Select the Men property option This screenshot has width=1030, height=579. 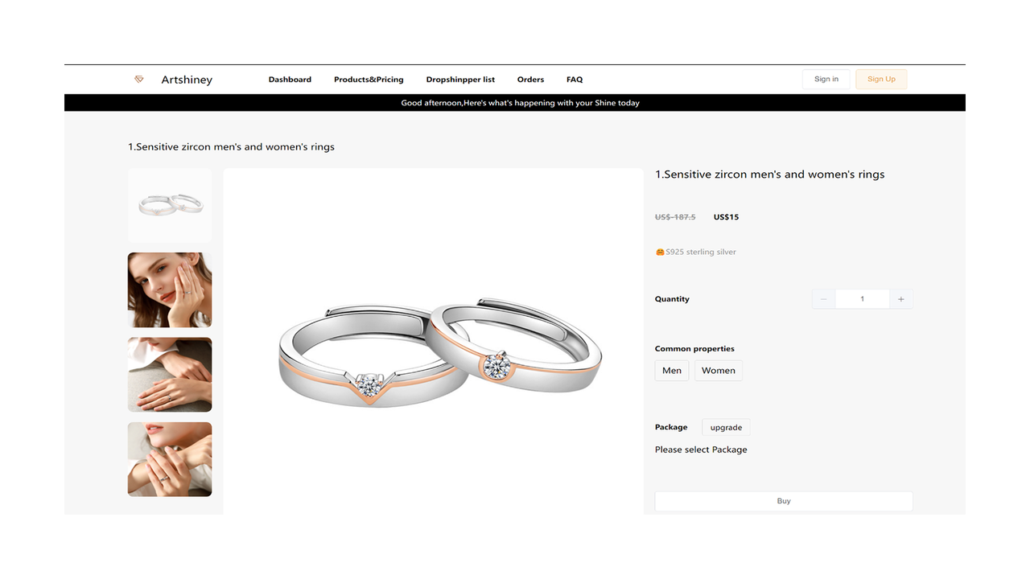point(671,370)
